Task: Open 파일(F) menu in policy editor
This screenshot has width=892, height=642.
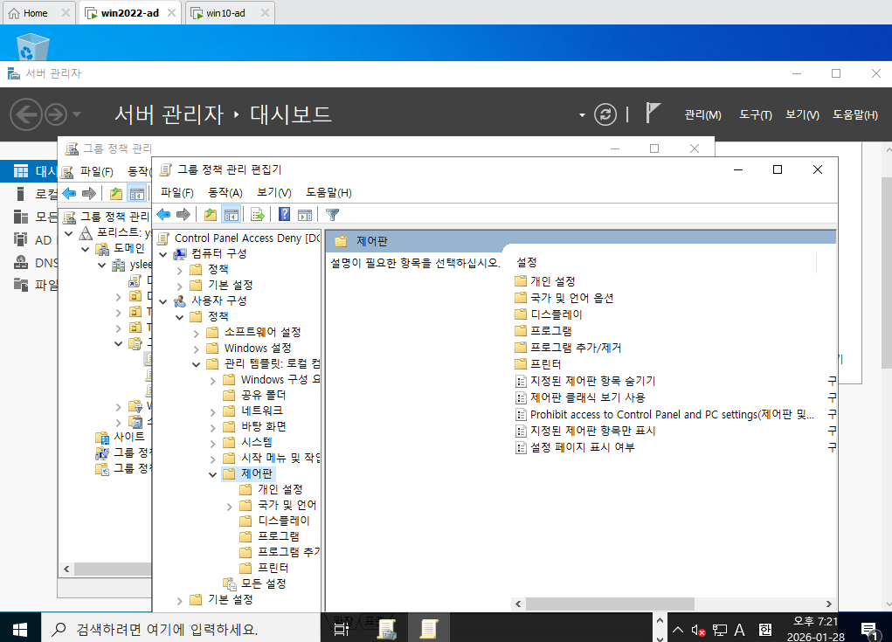Action: tap(177, 192)
